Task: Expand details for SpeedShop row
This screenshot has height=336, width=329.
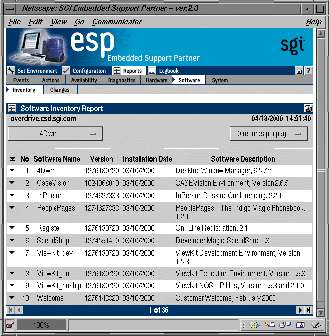Action: [x=12, y=240]
